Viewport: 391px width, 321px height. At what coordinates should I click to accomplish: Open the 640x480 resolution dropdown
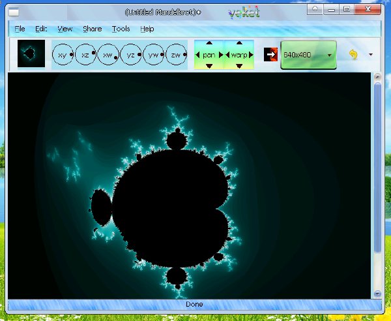coord(308,55)
